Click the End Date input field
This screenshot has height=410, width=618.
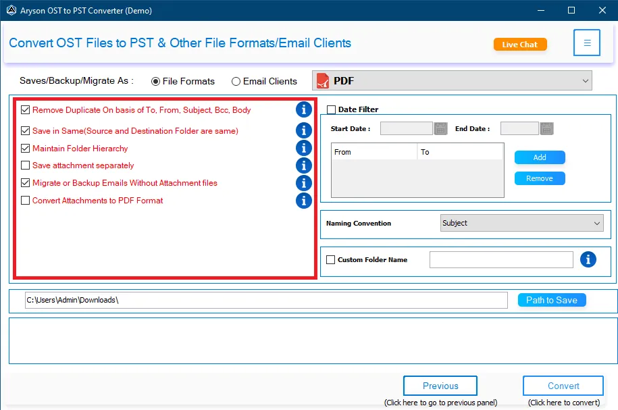pyautogui.click(x=519, y=128)
